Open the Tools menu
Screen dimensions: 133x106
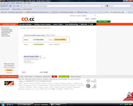click(25, 3)
